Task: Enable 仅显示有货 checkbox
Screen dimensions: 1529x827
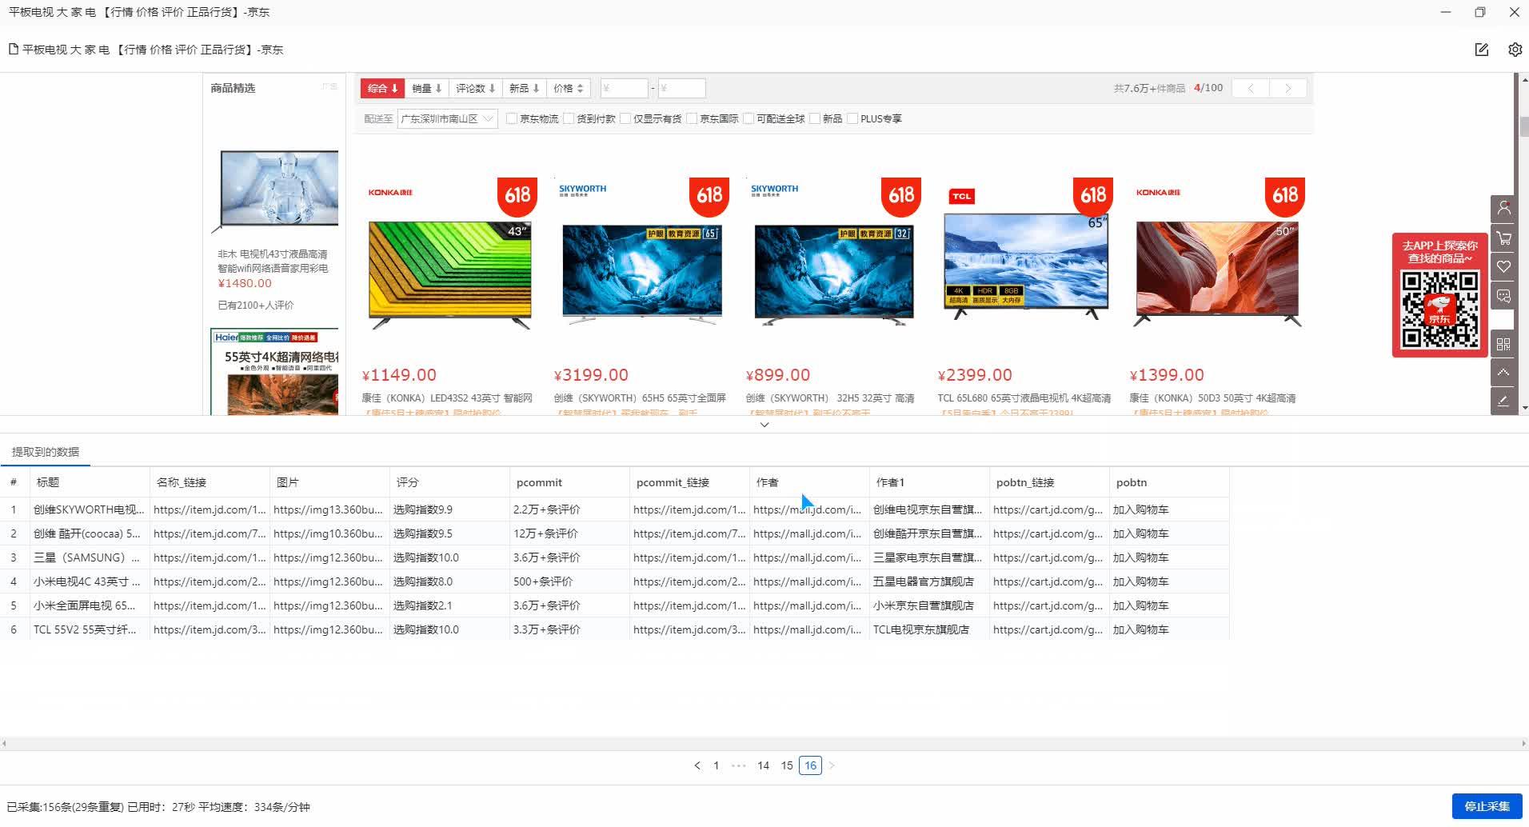Action: click(x=625, y=118)
